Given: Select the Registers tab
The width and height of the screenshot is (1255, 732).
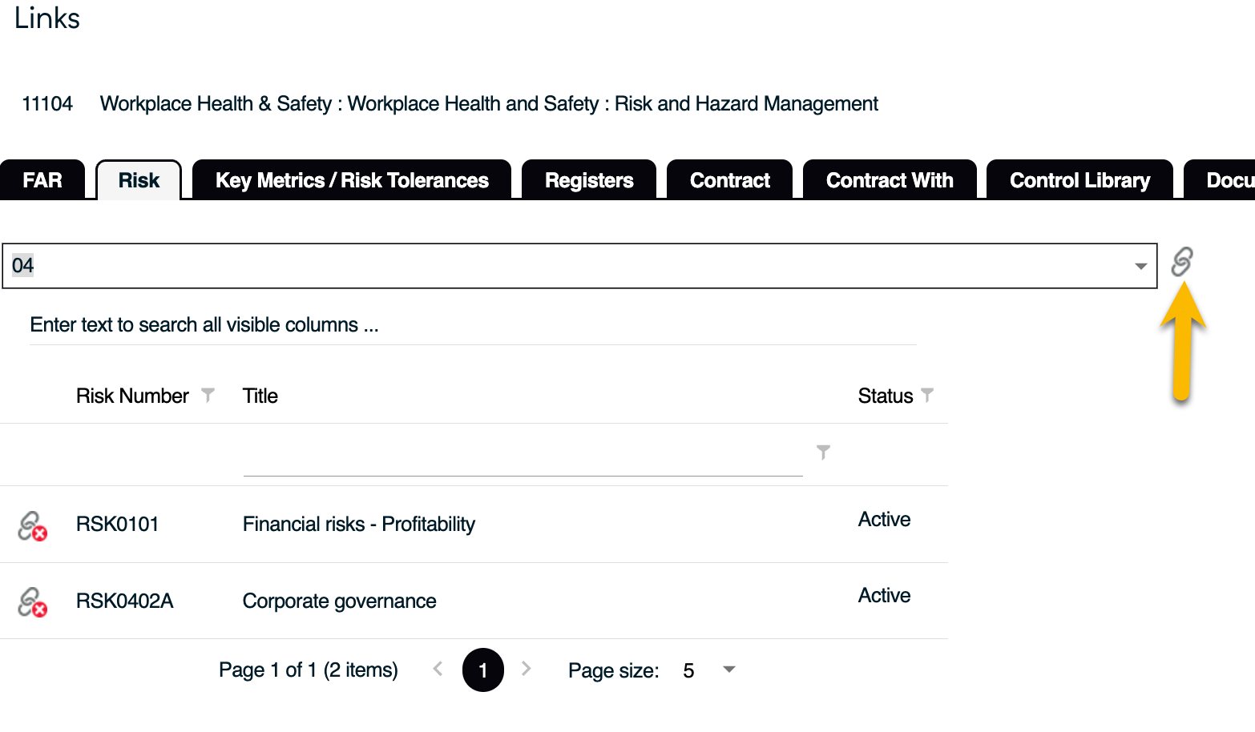Looking at the screenshot, I should pyautogui.click(x=589, y=180).
